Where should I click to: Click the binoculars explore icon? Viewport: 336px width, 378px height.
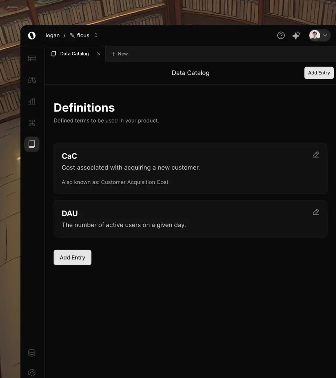pyautogui.click(x=32, y=80)
